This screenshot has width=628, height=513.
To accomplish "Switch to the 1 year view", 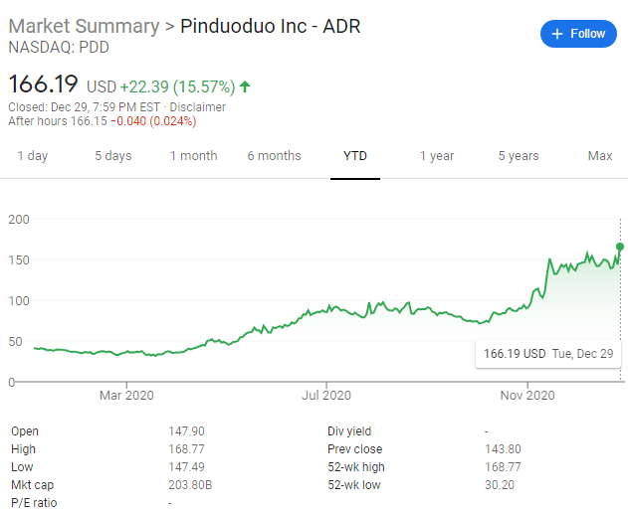I will (437, 156).
